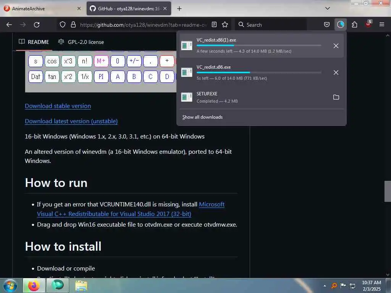Open the tracking protection shield icon
Screen dimensions: 391x293
[63, 25]
